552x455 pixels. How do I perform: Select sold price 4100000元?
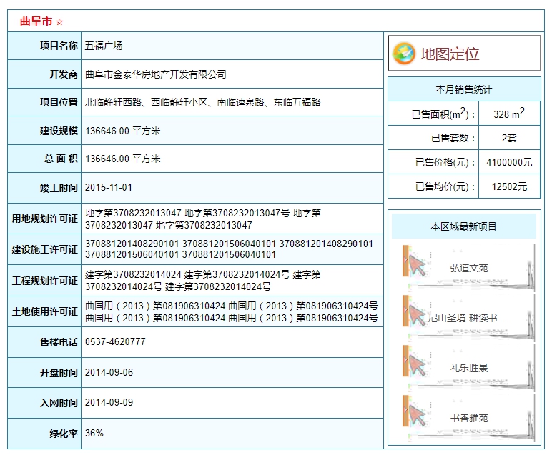tap(509, 162)
